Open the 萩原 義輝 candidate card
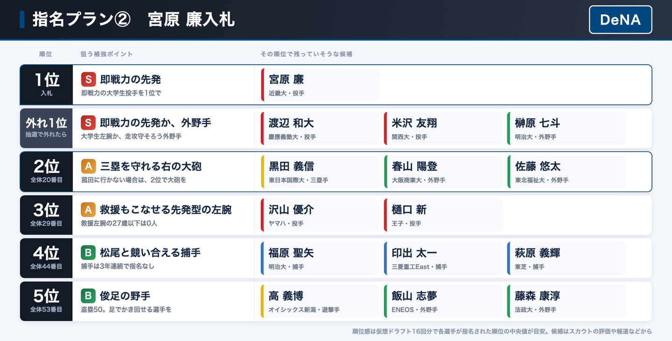 (x=567, y=258)
